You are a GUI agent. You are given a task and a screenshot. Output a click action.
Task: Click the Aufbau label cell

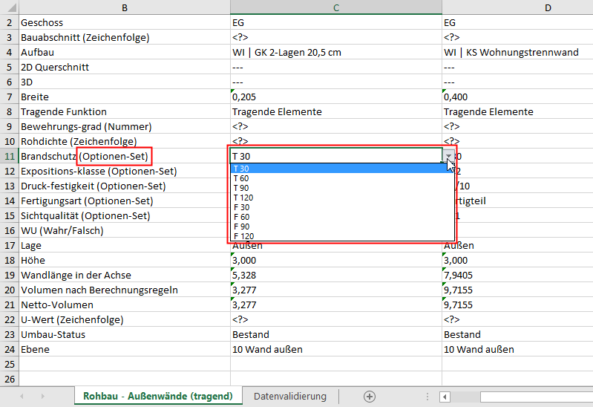click(125, 52)
